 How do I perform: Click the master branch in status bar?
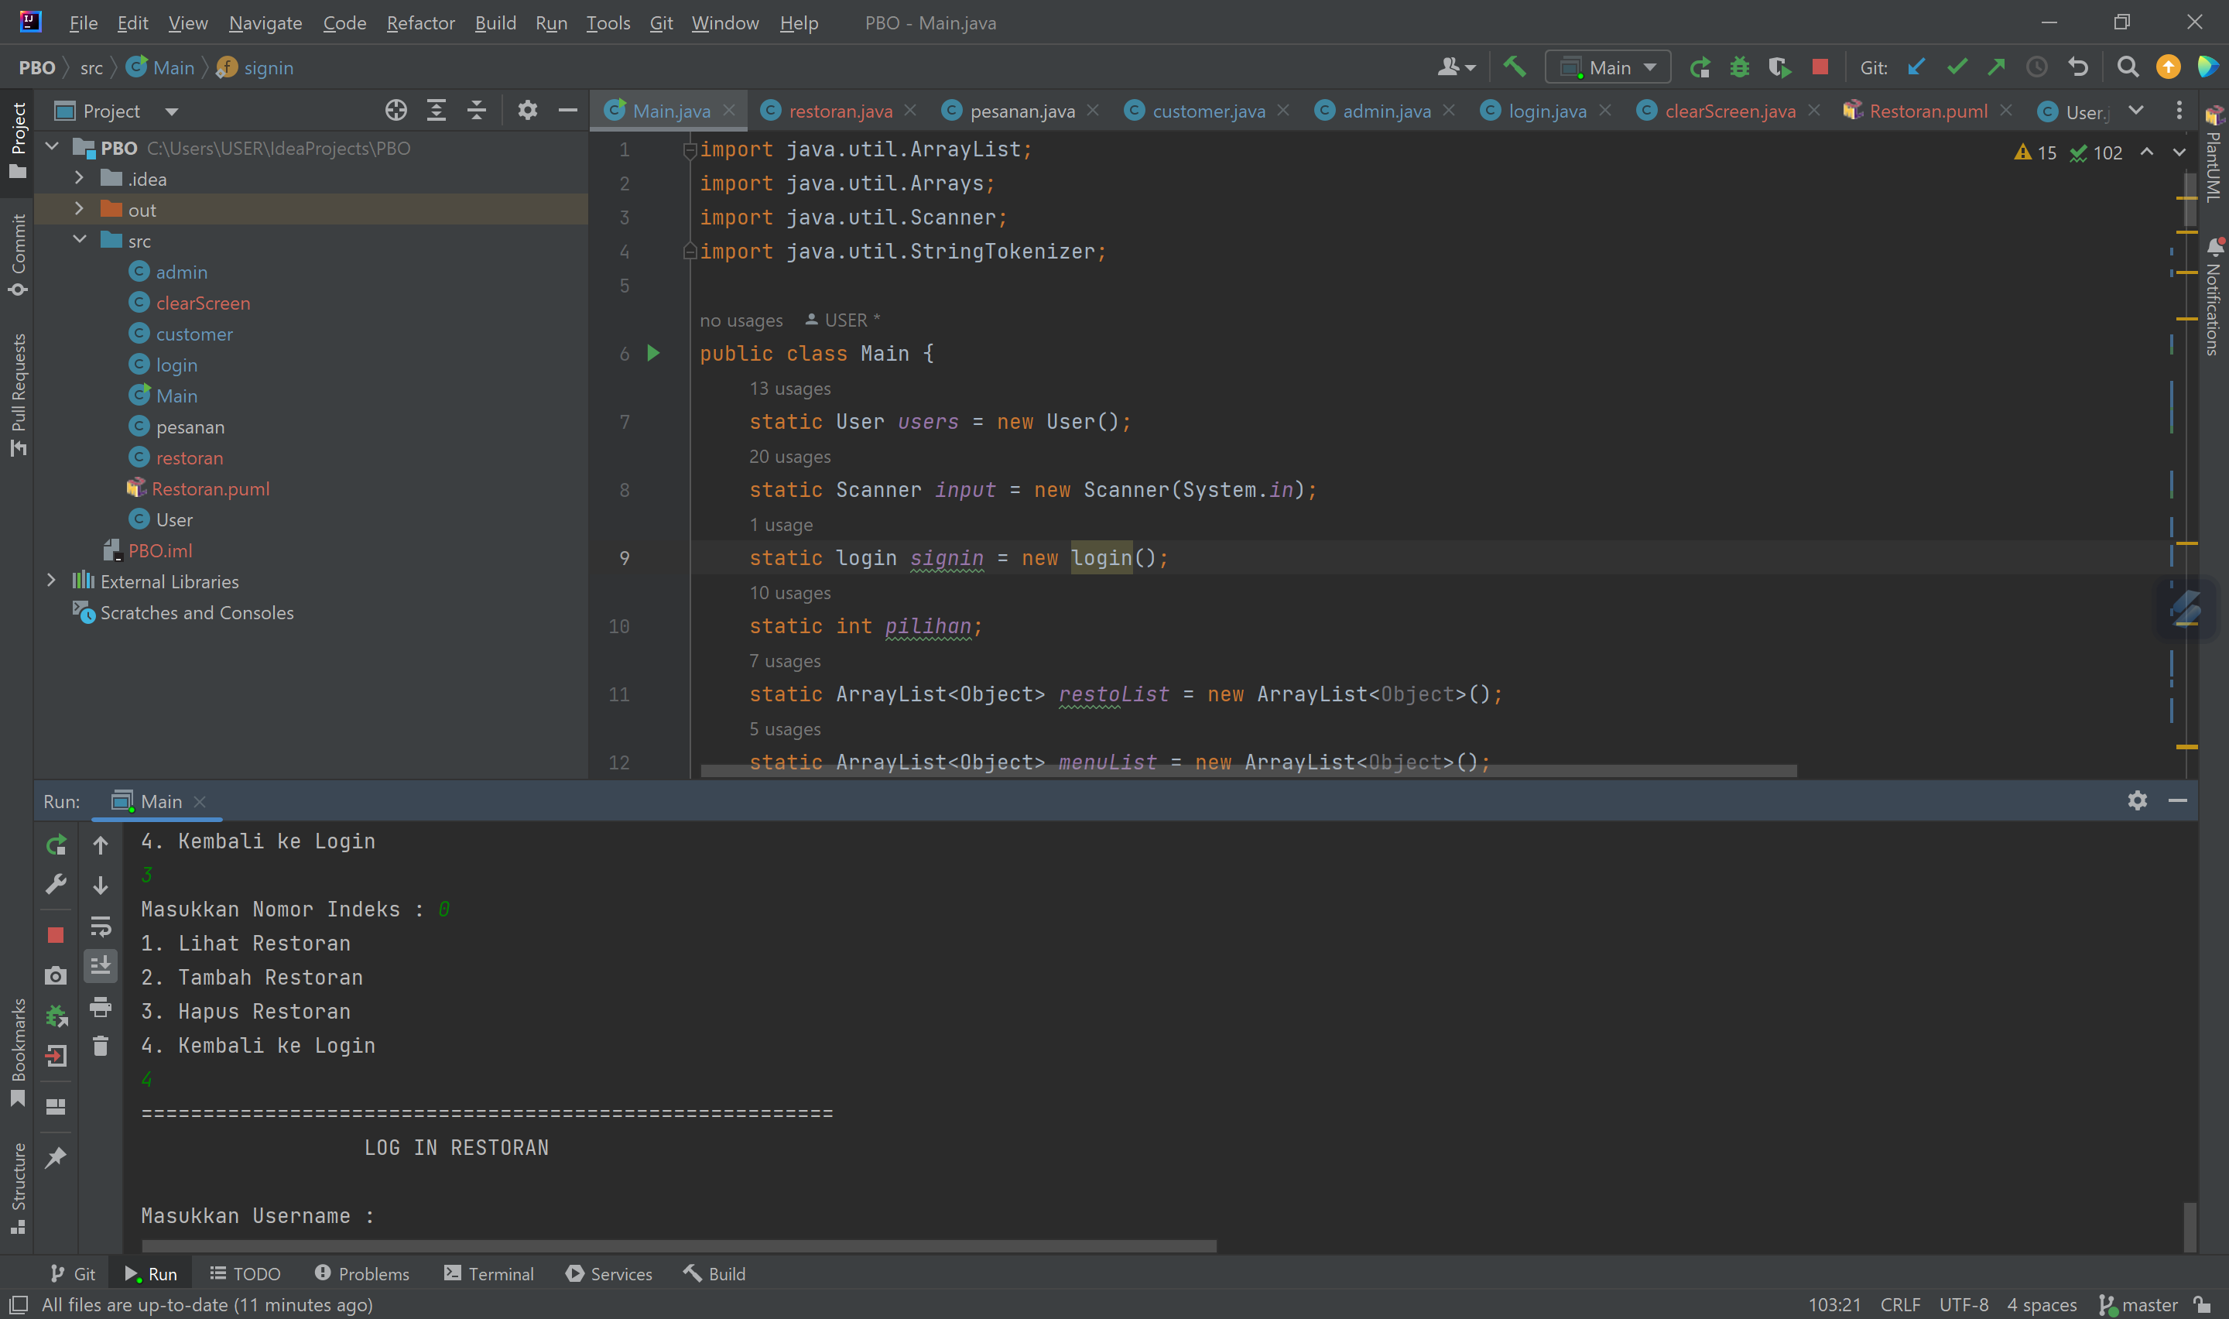pyautogui.click(x=2139, y=1305)
